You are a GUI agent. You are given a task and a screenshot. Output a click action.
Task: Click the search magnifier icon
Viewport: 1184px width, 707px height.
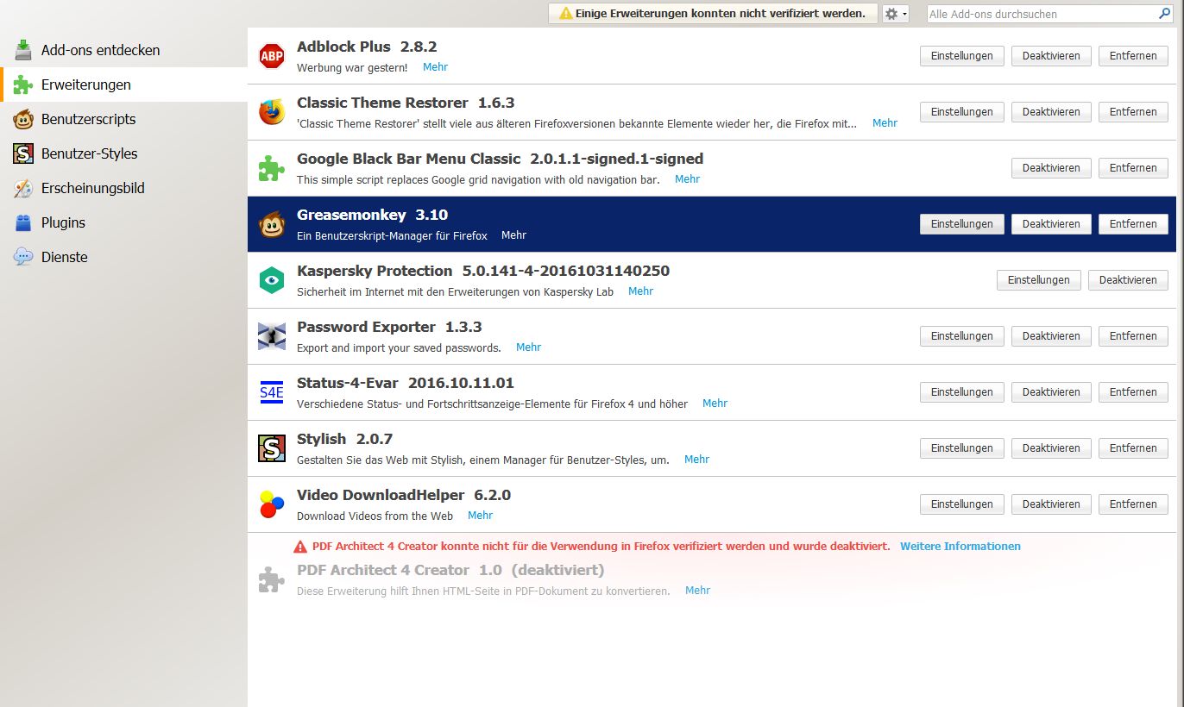1165,14
